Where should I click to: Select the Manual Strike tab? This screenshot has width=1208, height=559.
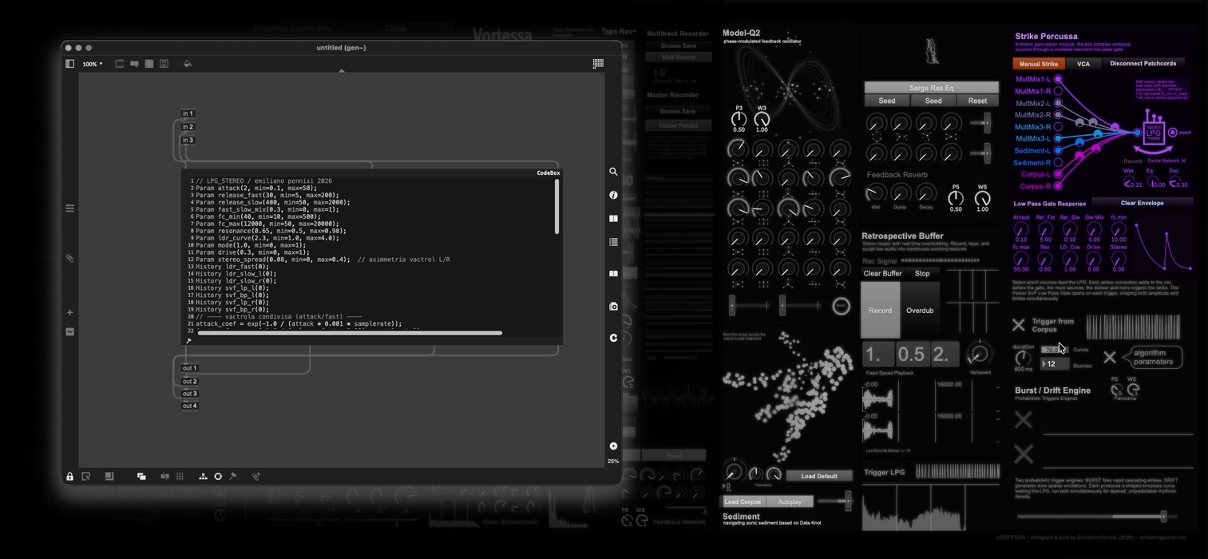[1038, 64]
